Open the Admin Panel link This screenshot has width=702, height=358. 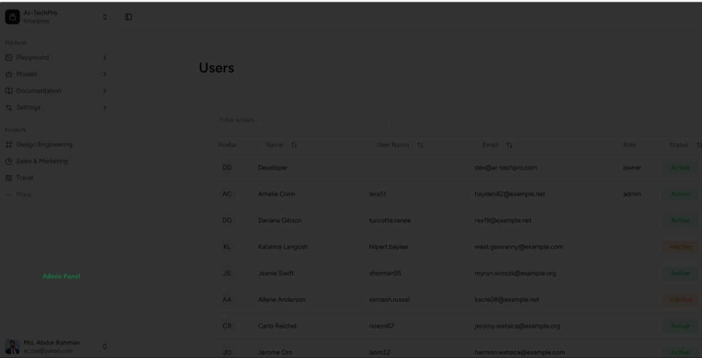[61, 276]
